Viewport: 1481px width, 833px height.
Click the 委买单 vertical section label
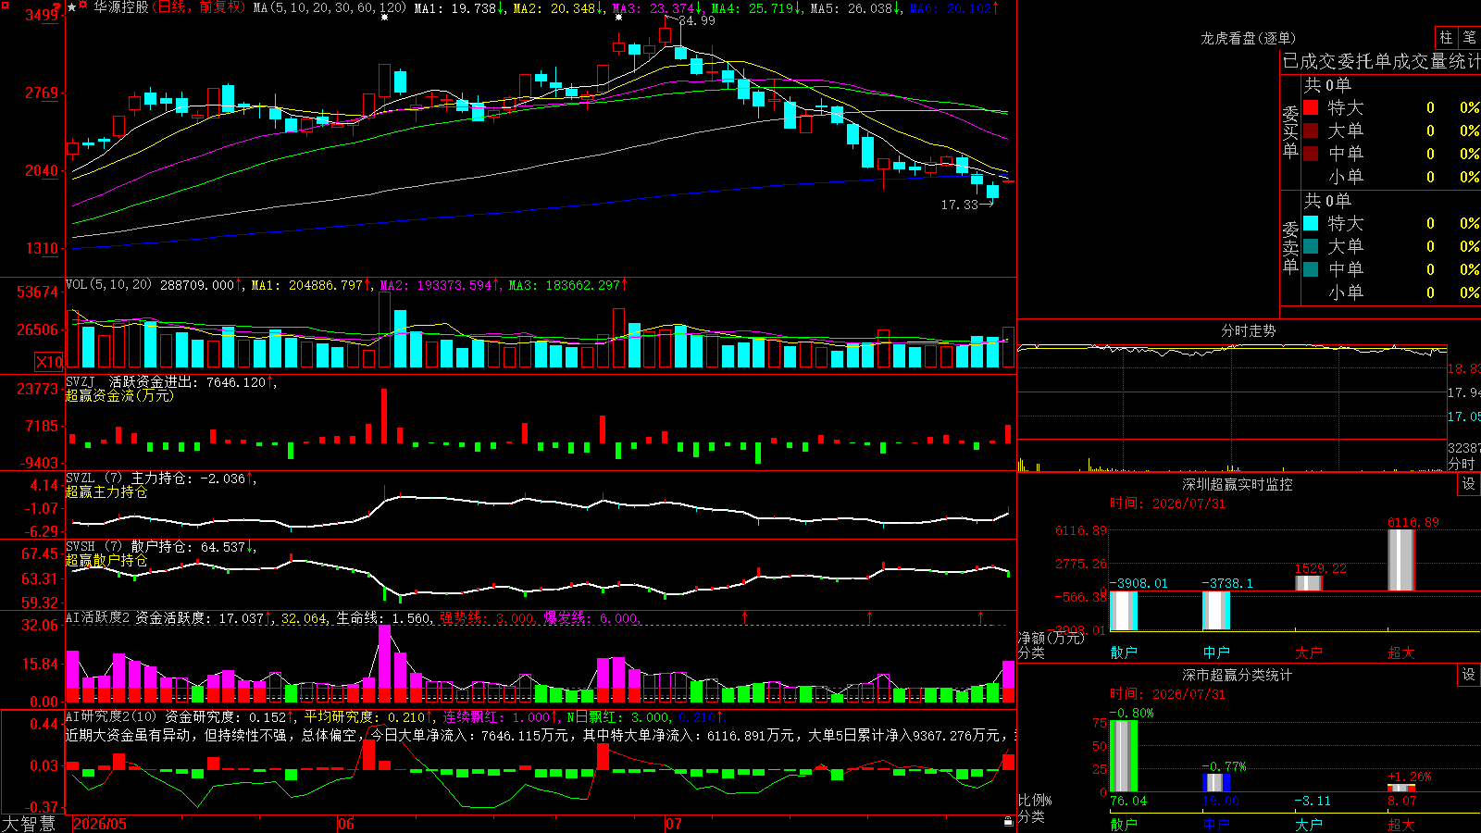tap(1290, 131)
